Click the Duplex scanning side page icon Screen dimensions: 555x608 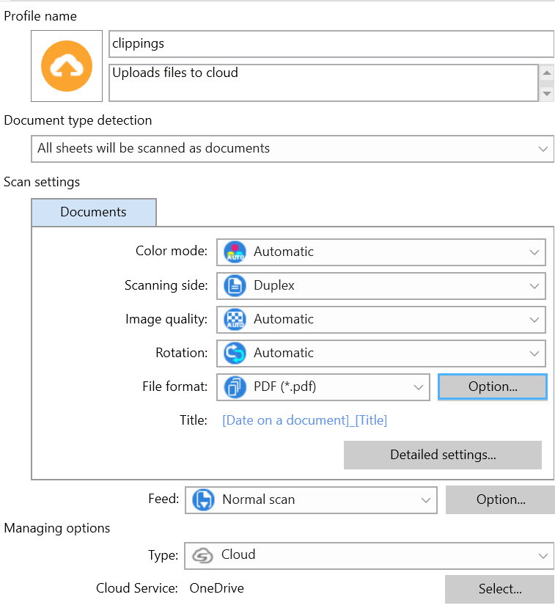point(235,286)
